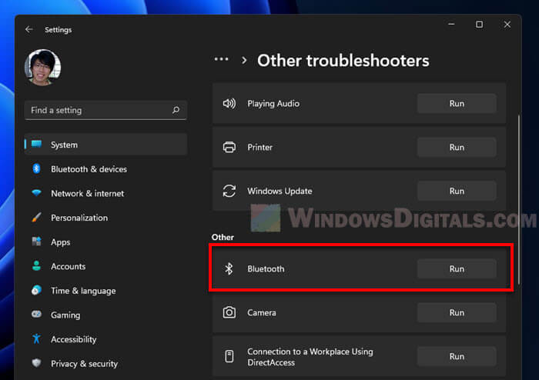Run the Bluetooth troubleshooter

[x=457, y=268]
